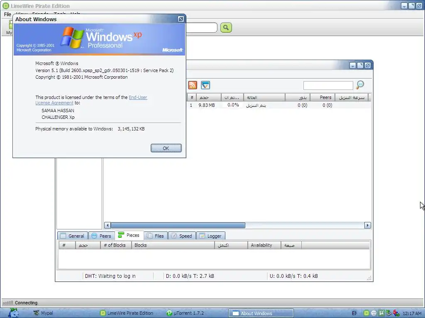Close the About Windows dialog

click(181, 19)
